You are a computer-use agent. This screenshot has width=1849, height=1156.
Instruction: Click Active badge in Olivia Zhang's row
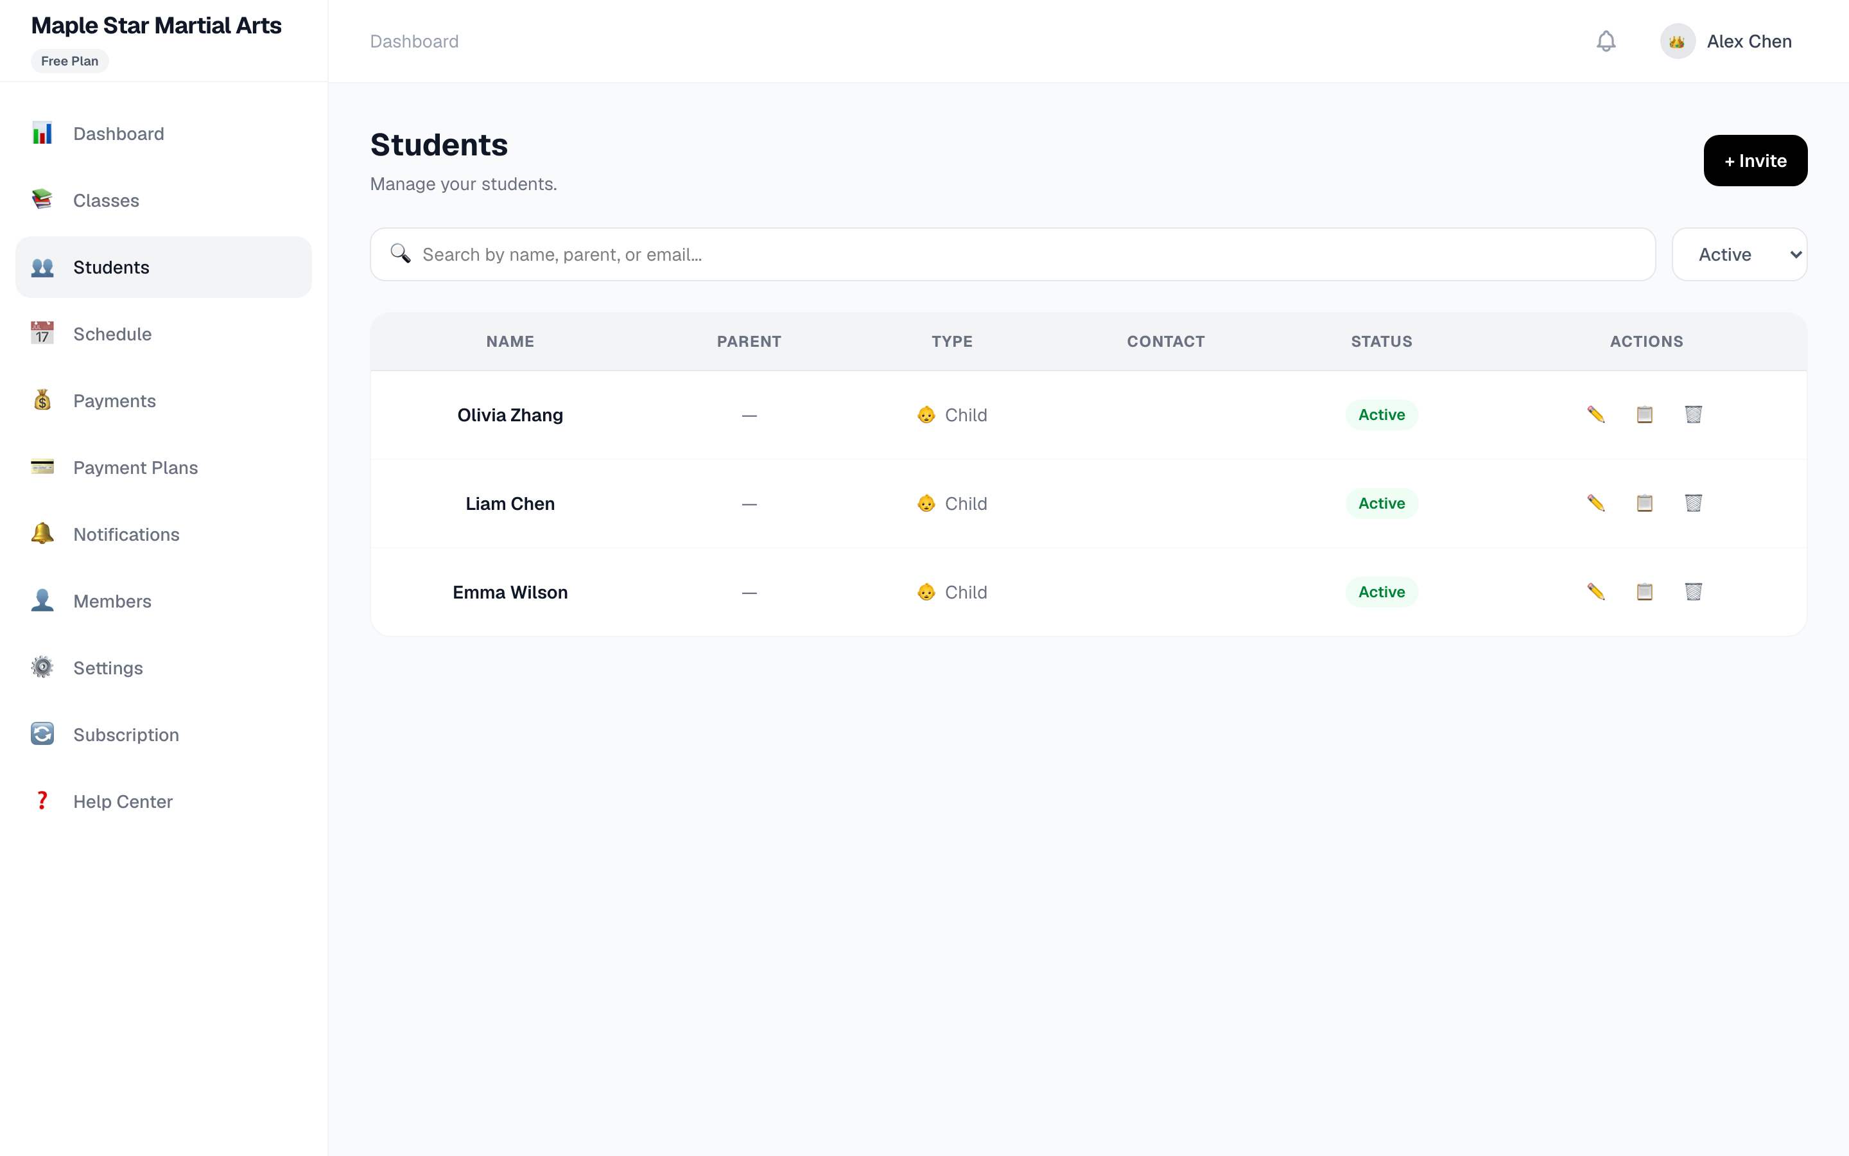point(1382,415)
